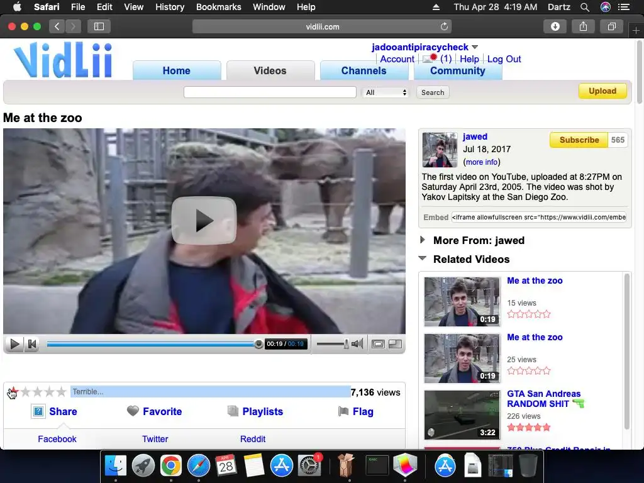644x483 pixels.
Task: Open the 25 views Me at the zoo thumbnail
Action: click(462, 358)
